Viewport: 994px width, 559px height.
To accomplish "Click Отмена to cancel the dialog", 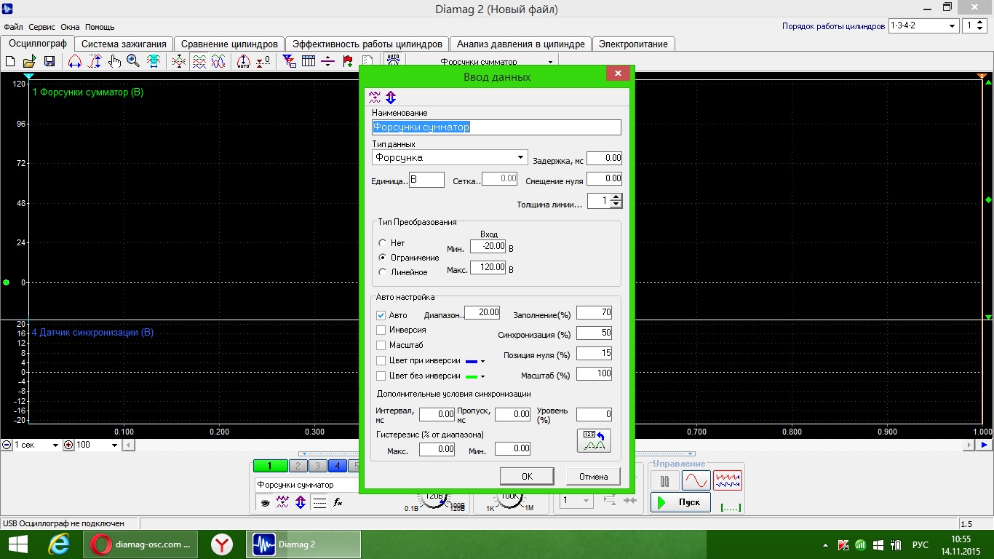I will [594, 476].
